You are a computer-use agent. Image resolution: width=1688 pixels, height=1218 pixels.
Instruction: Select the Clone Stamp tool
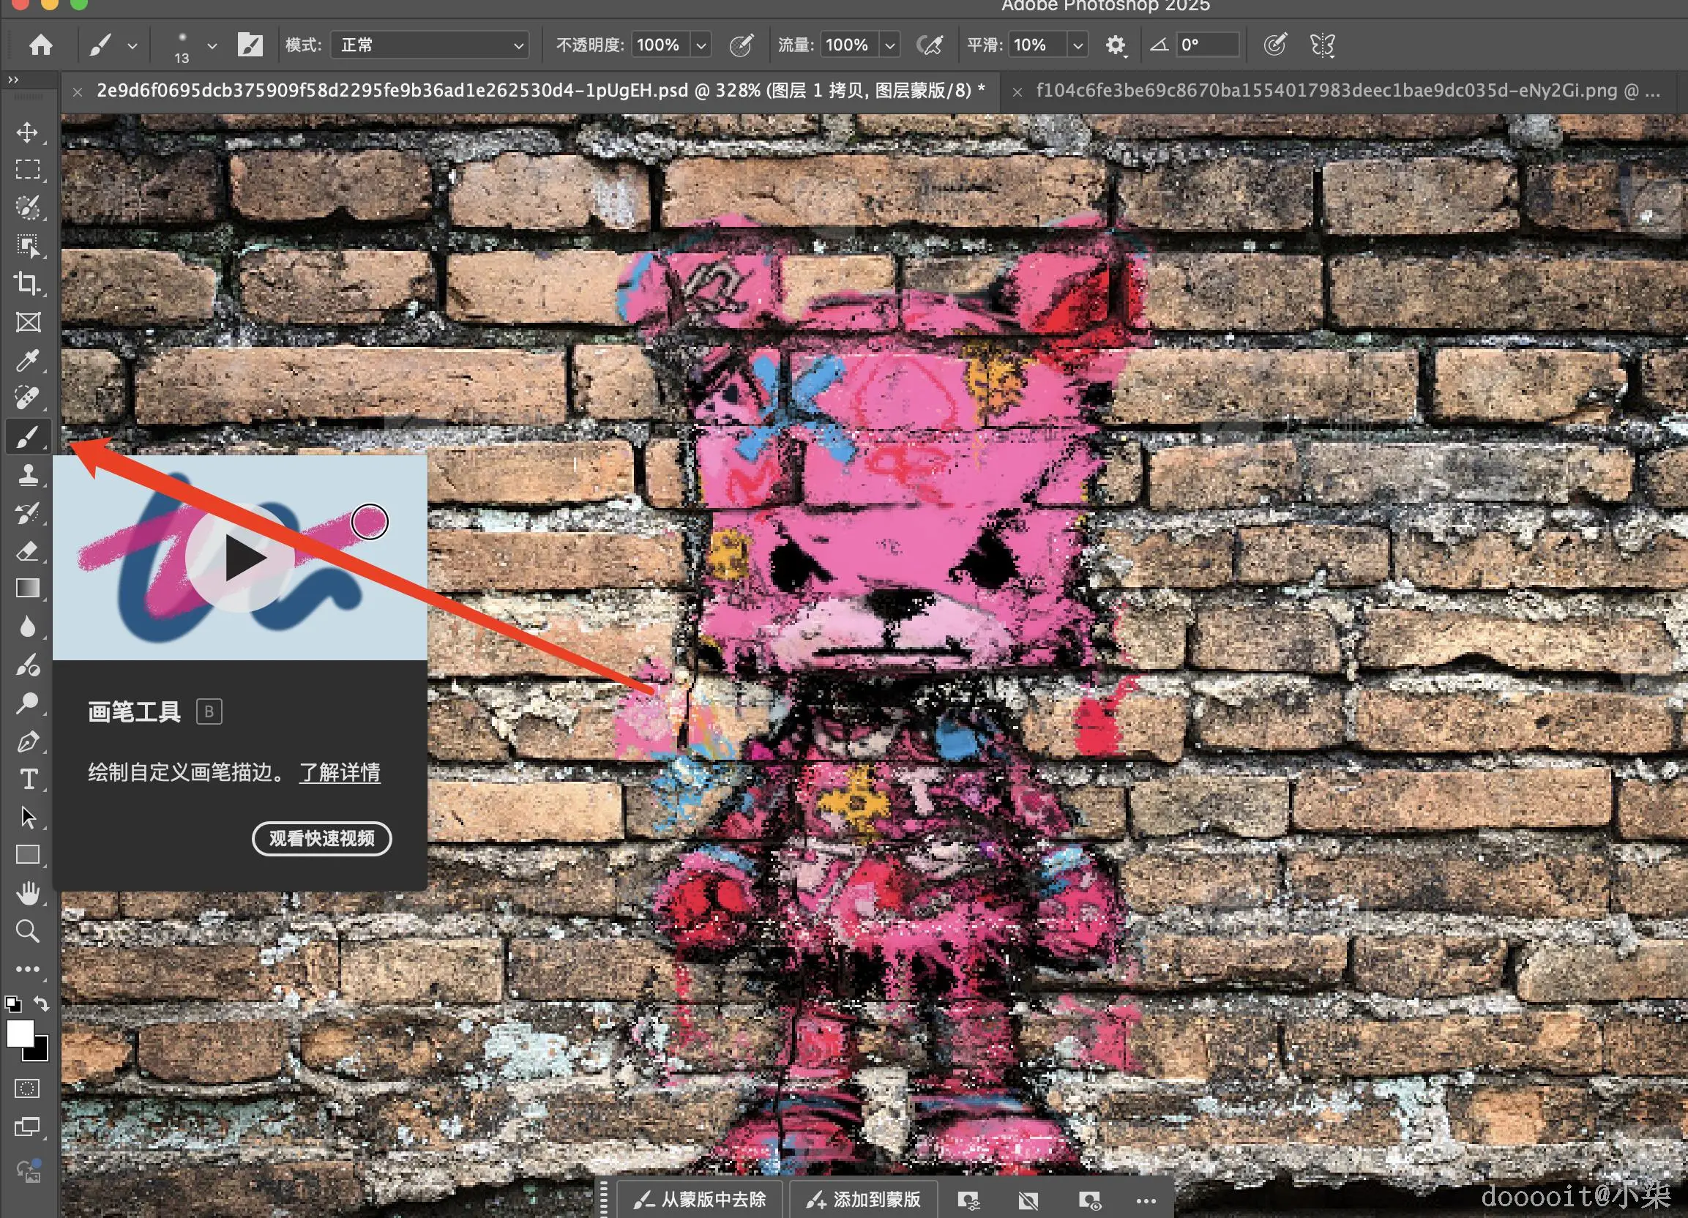[x=28, y=475]
